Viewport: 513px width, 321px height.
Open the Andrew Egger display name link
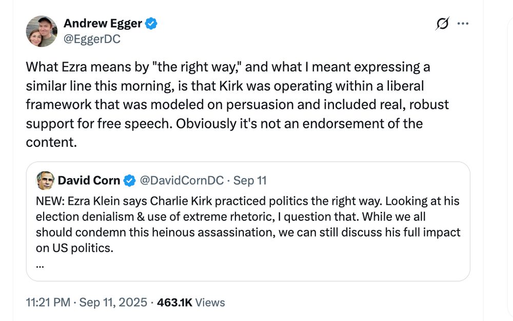[103, 23]
